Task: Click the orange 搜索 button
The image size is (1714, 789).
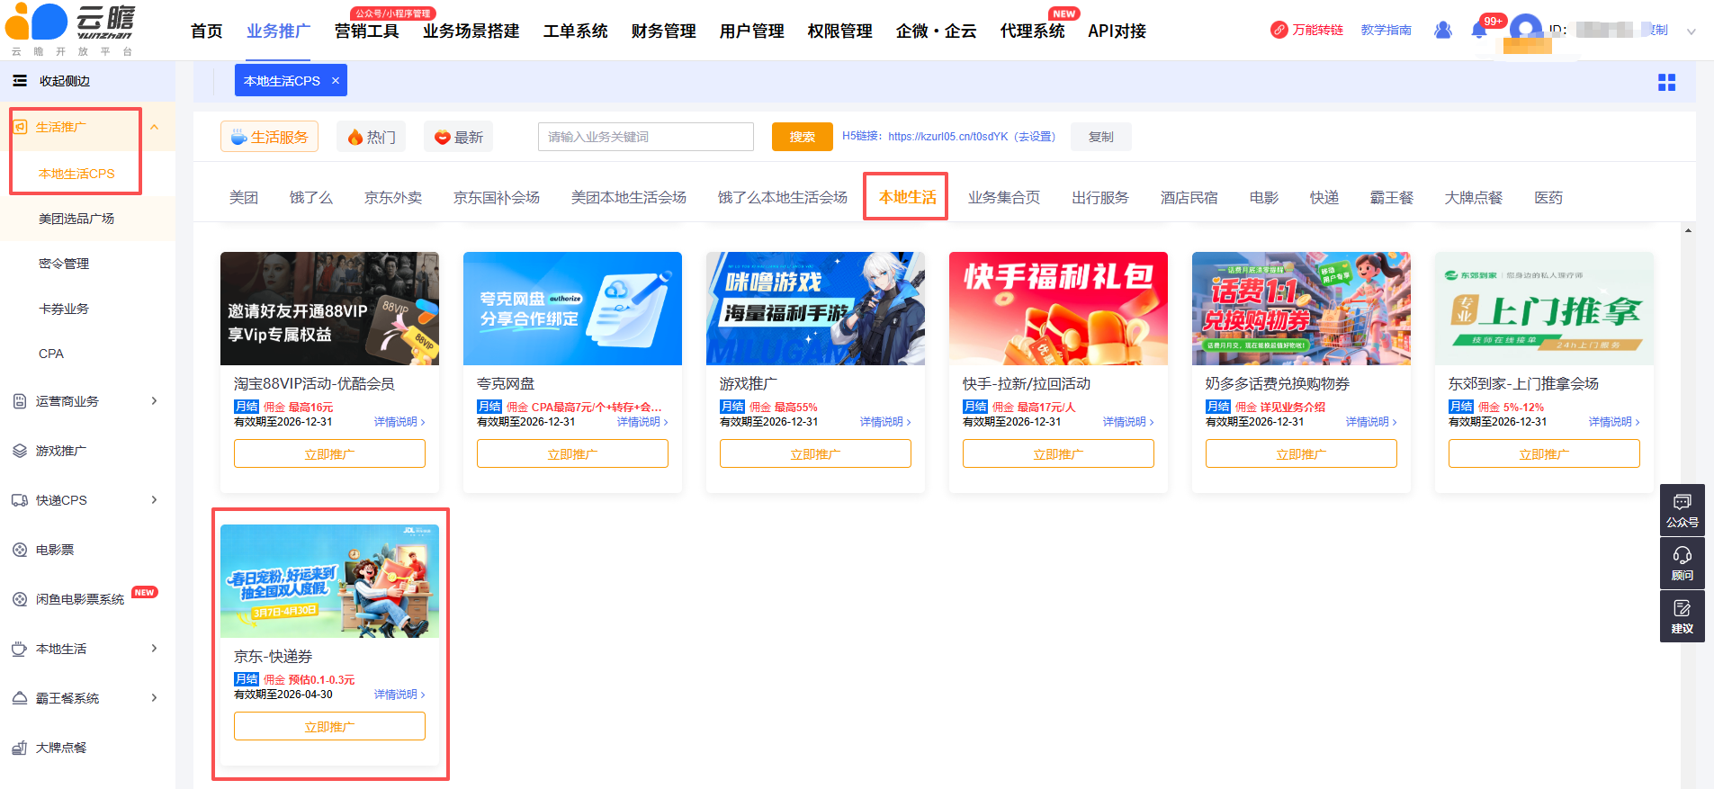Action: click(802, 137)
